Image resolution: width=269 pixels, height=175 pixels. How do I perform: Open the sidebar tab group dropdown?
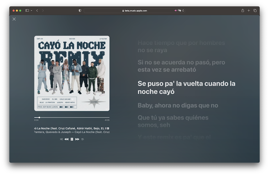click(x=31, y=10)
